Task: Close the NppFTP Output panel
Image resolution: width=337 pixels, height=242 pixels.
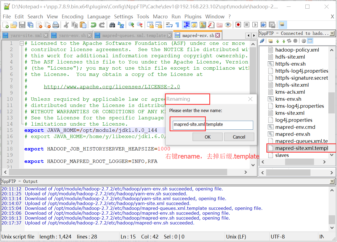Action: [332, 181]
